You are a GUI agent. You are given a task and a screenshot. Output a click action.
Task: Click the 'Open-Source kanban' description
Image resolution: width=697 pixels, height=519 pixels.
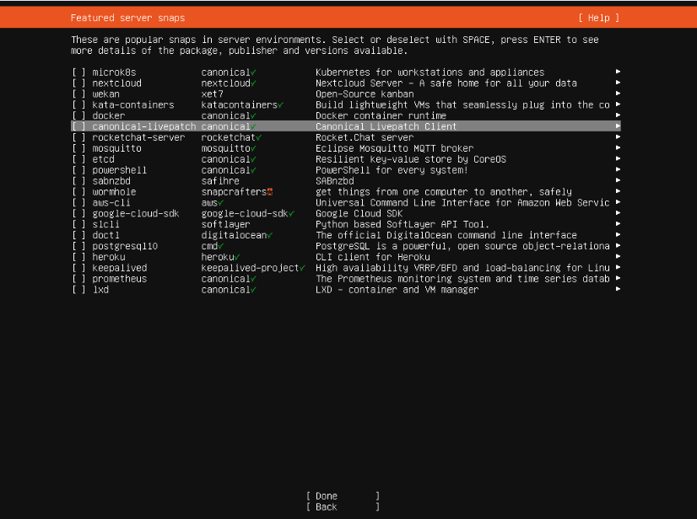(365, 94)
